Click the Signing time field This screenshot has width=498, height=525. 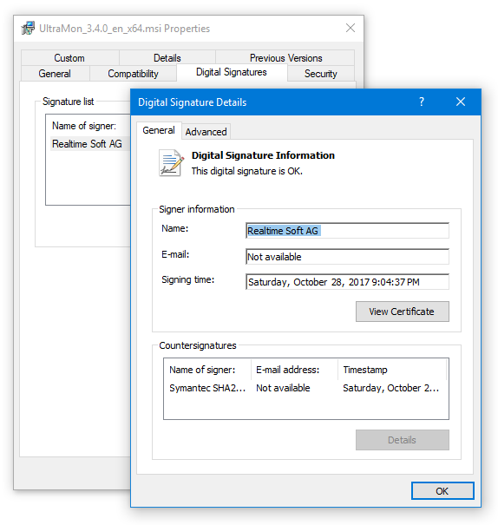pyautogui.click(x=347, y=282)
